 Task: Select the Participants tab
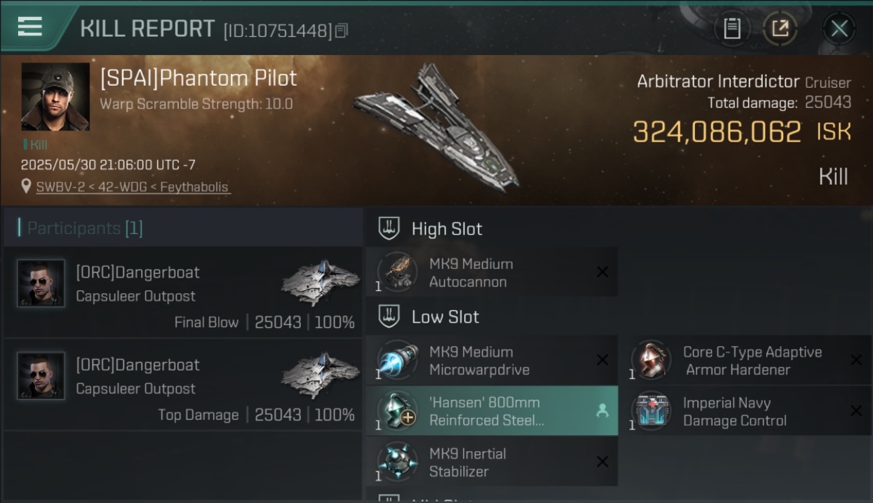[85, 228]
